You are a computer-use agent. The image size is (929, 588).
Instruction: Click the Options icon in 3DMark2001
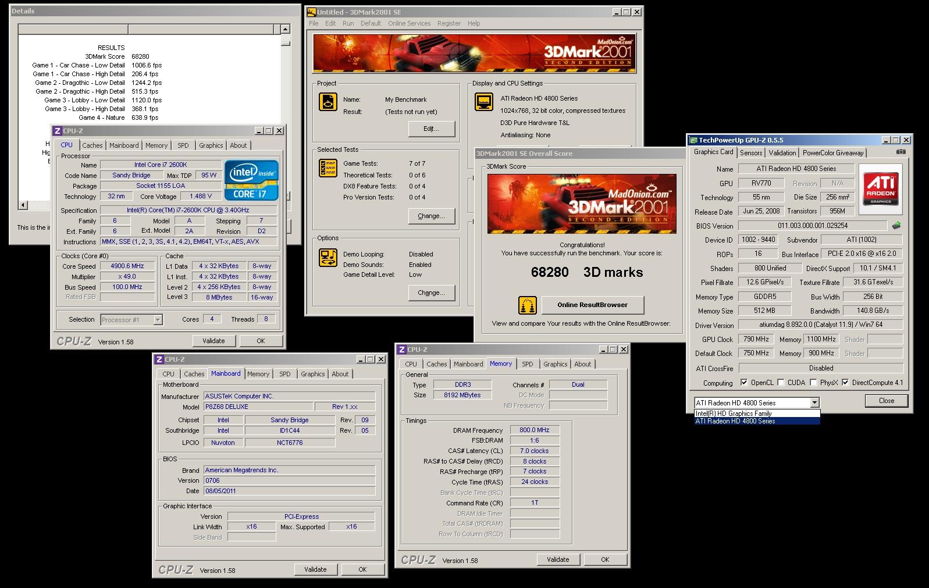328,258
